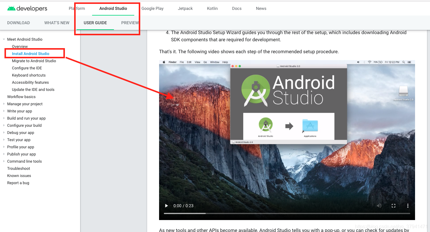
Task: Expand Test your app section
Action: coord(4,140)
